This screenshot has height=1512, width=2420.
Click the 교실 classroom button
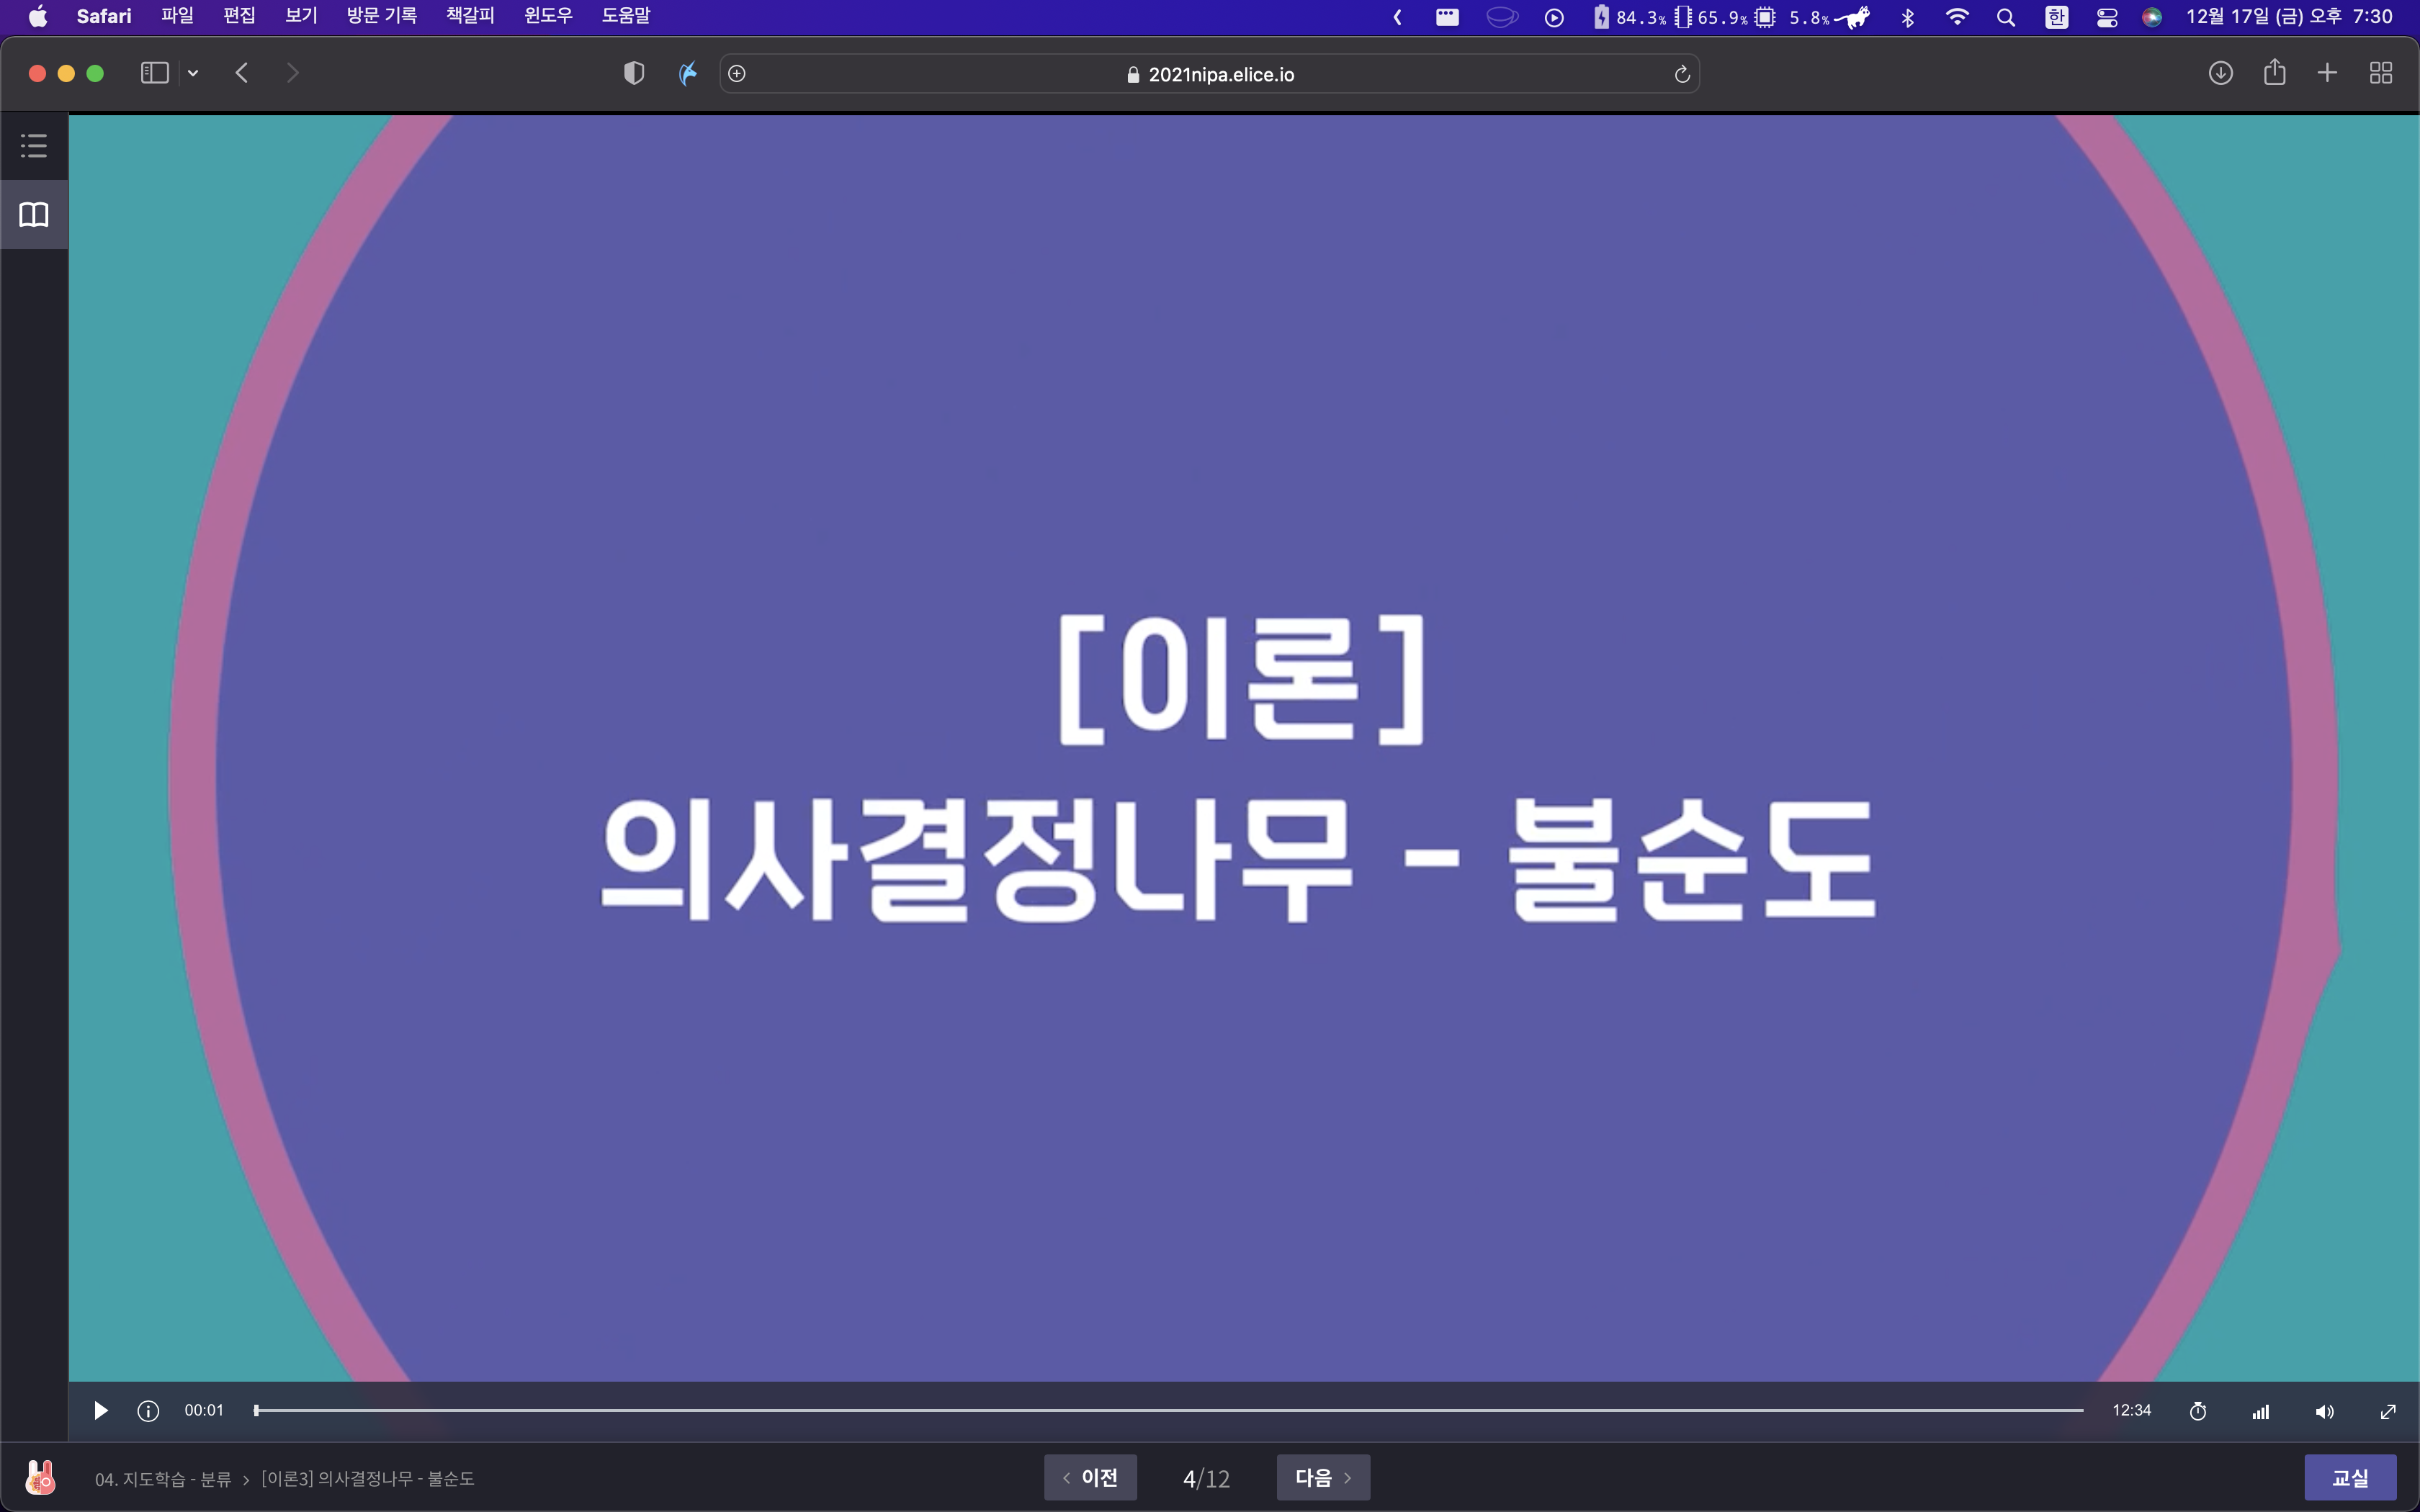(x=2350, y=1477)
